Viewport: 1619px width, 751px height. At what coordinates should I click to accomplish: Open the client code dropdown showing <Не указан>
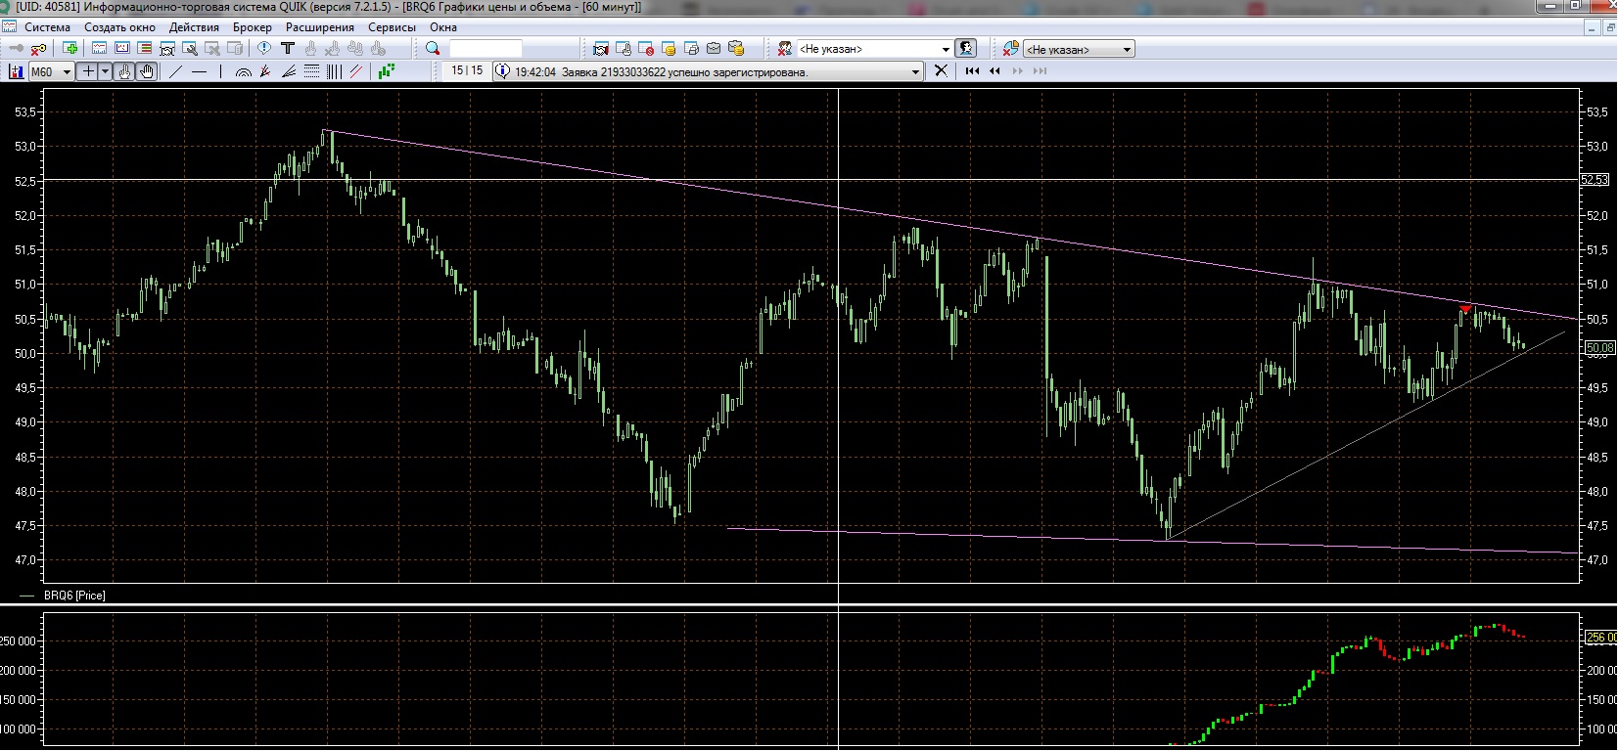[x=874, y=49]
